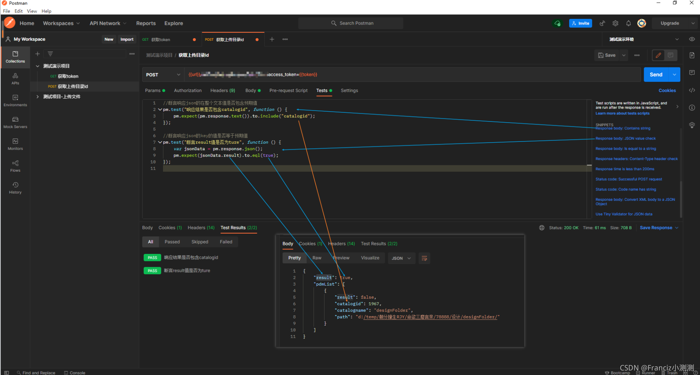Collapse the snippets panel with arrow

click(677, 107)
